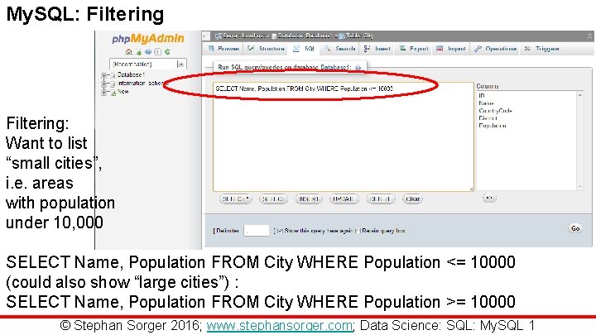Switch to the Import tab

451,49
